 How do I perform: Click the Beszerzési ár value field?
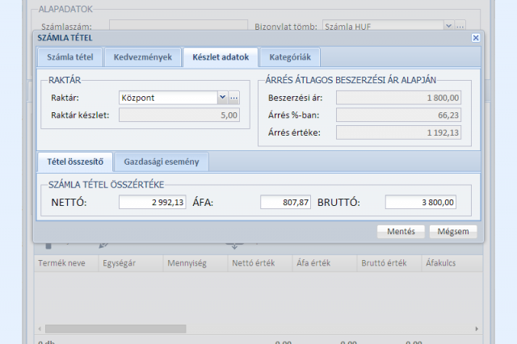(398, 98)
